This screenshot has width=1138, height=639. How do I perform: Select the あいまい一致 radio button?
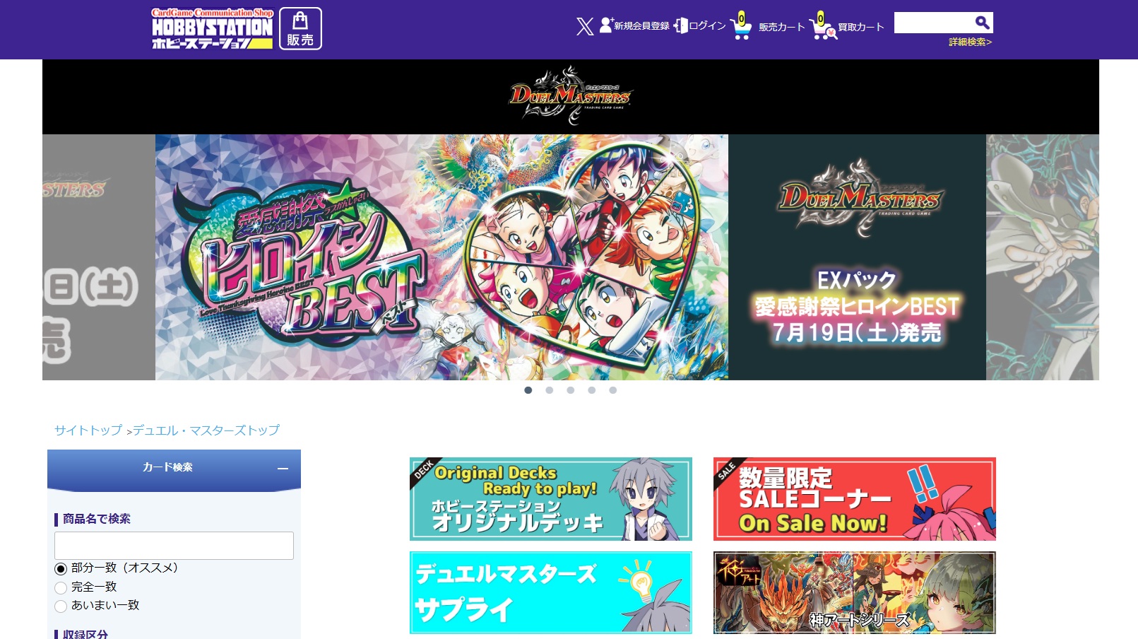coord(61,606)
